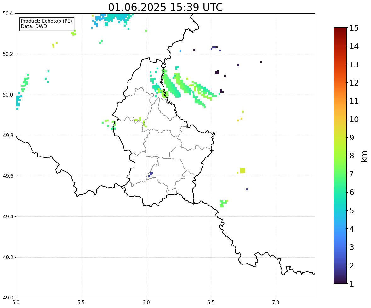Select colorbar tick label "12"
The image size is (371, 308).
pos(354,83)
